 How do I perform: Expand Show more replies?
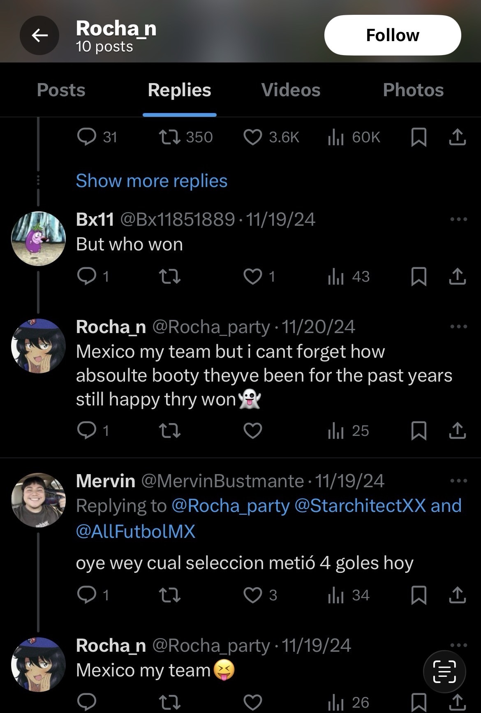click(151, 181)
